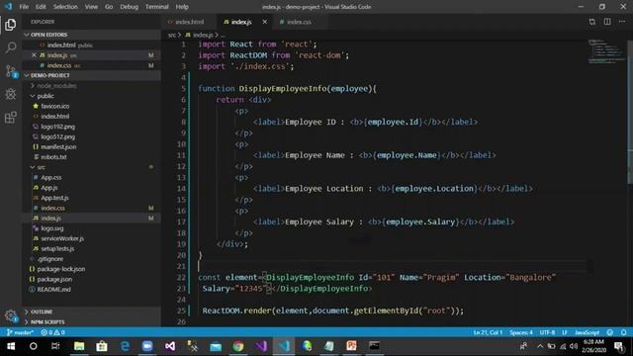This screenshot has width=633, height=356.
Task: Open the Debug menu
Action: [129, 7]
